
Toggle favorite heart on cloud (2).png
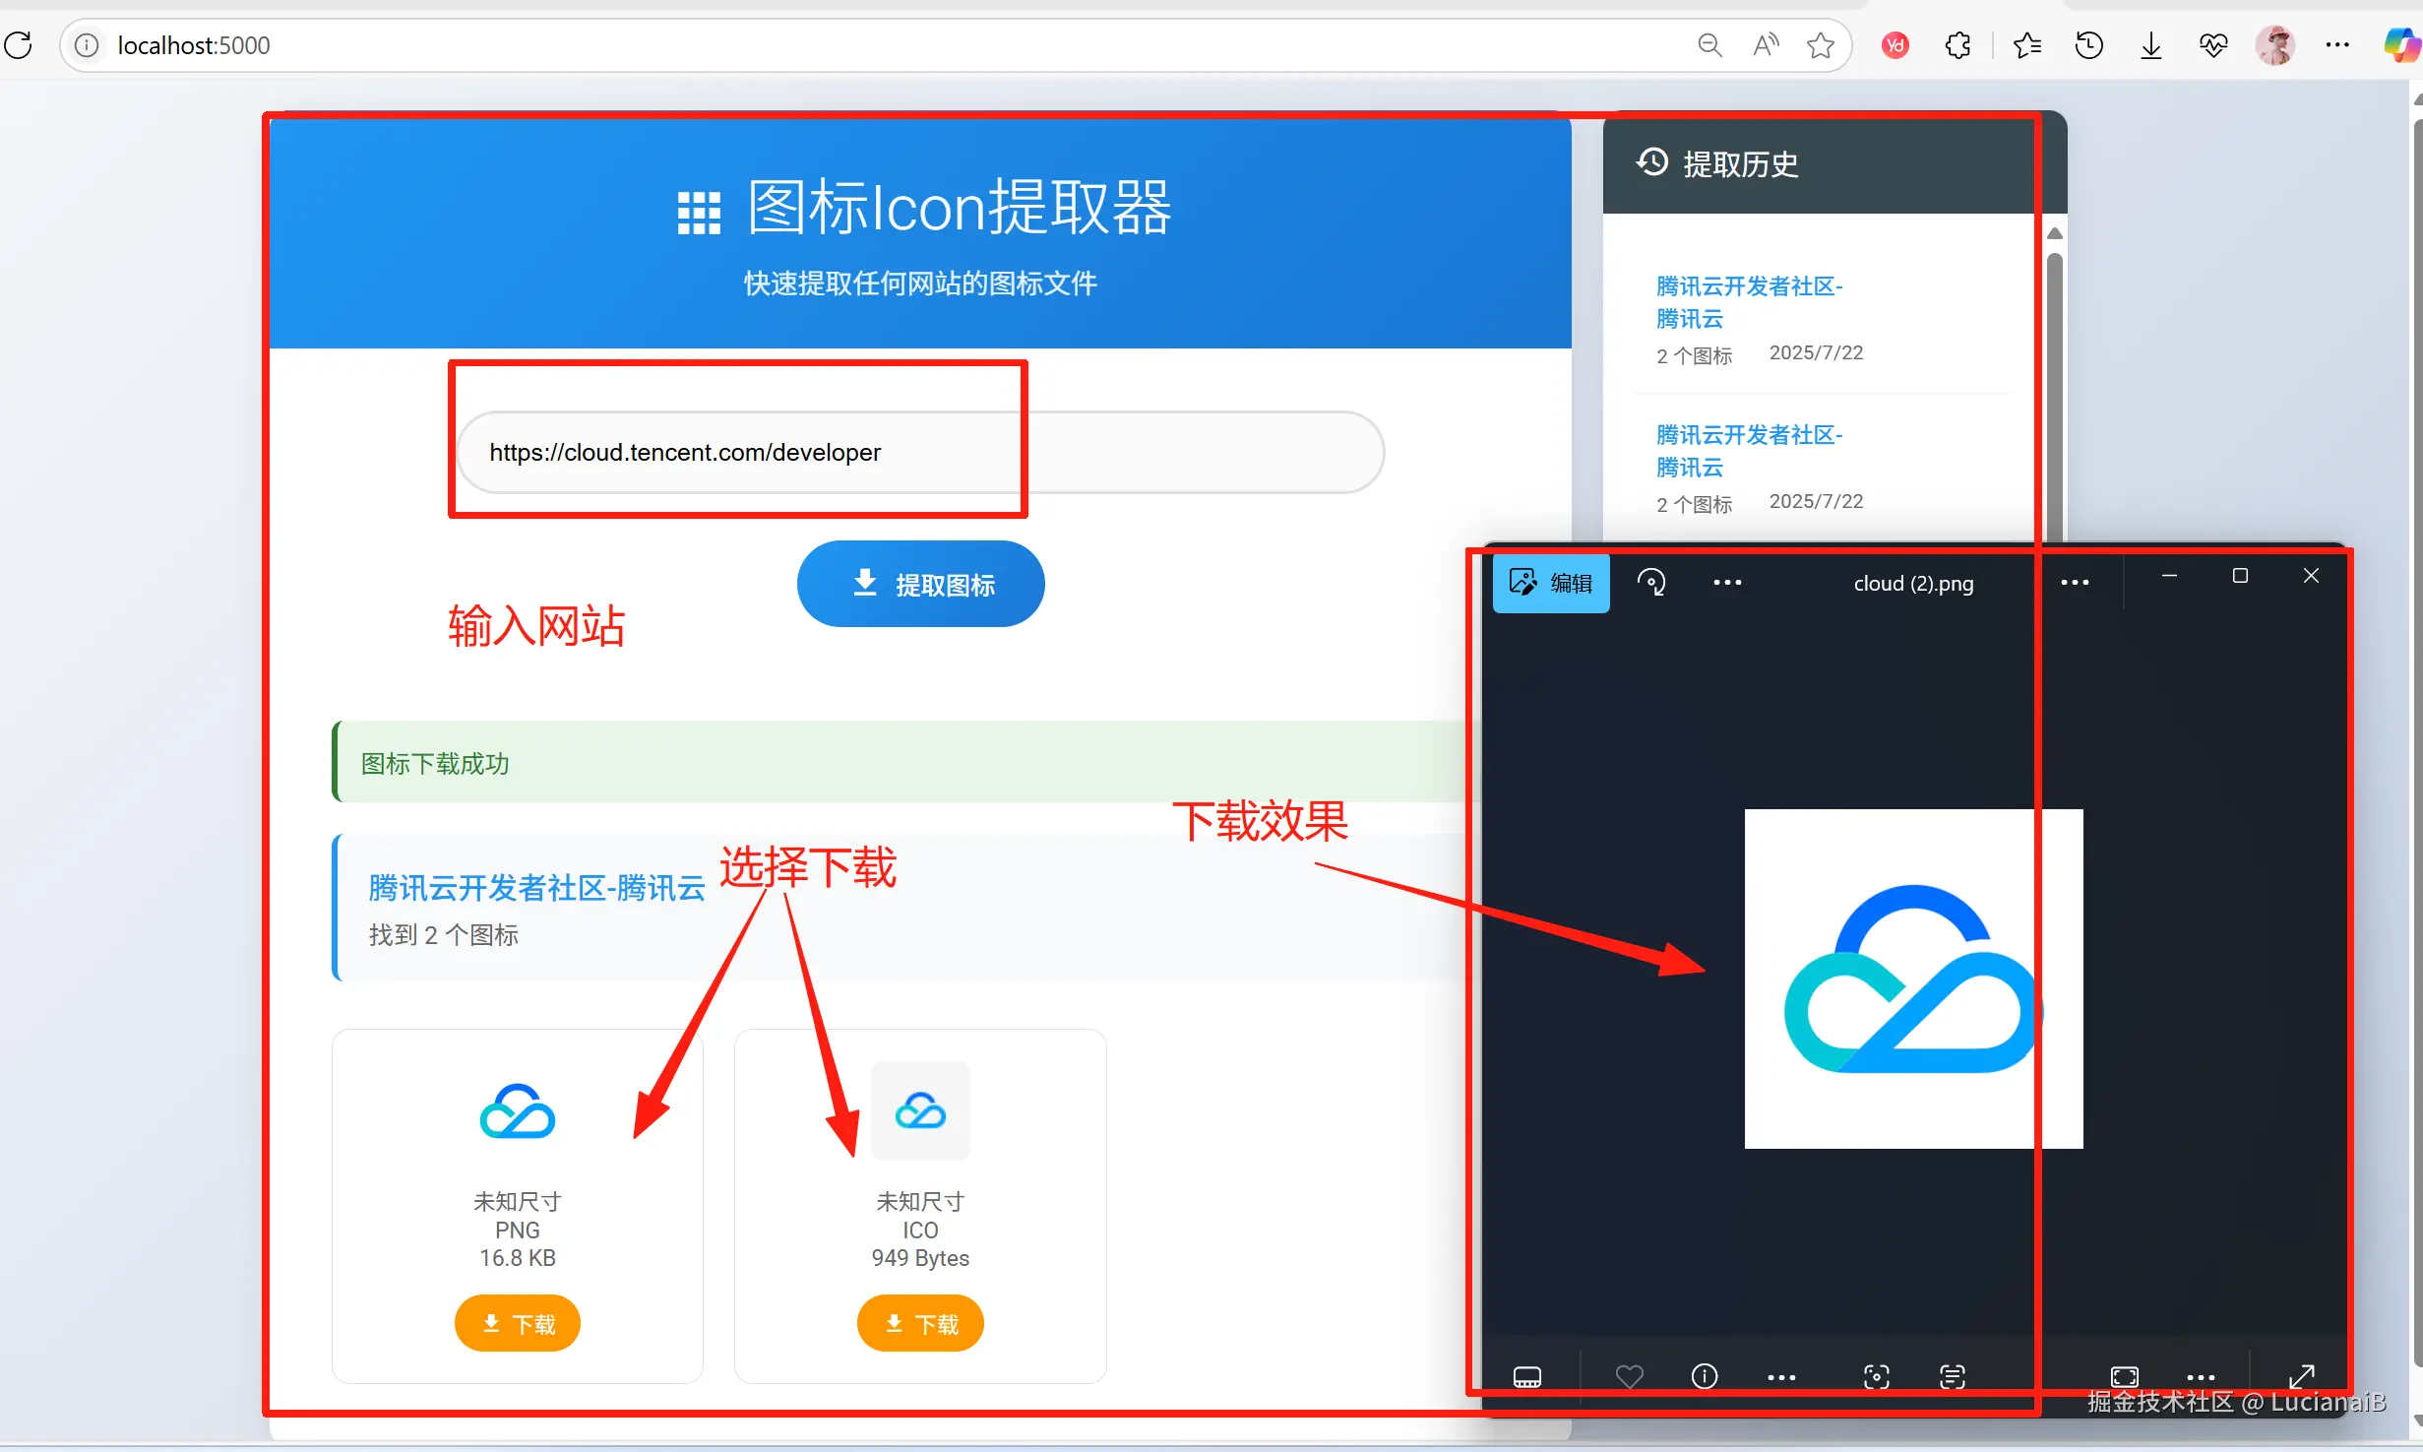pos(1630,1376)
